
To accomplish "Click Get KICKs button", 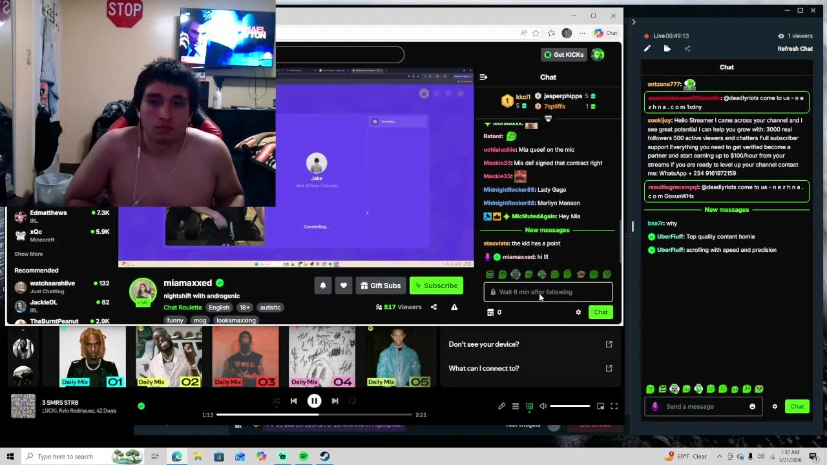I will (563, 55).
